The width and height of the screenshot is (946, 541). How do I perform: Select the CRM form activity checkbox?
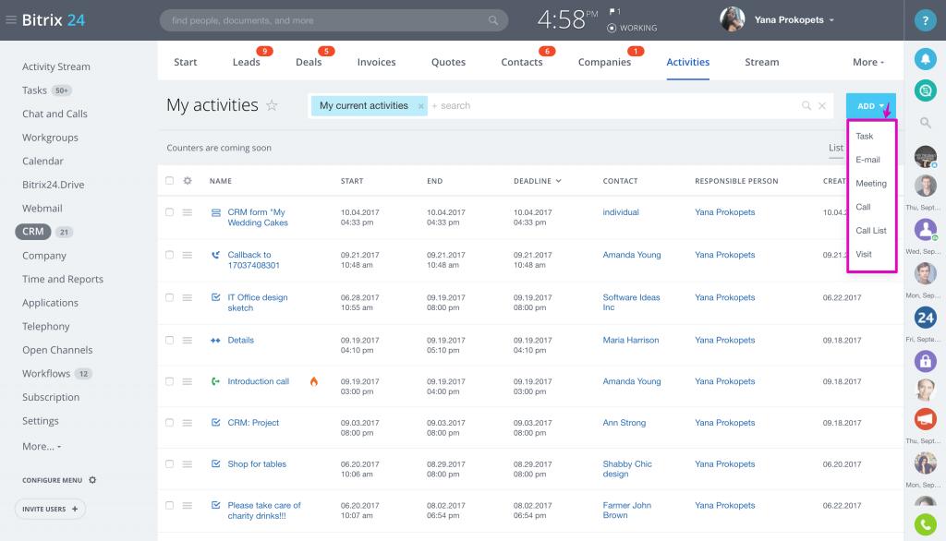(x=170, y=212)
